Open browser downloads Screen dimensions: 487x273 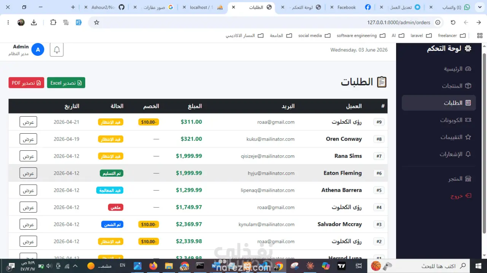coord(34,22)
